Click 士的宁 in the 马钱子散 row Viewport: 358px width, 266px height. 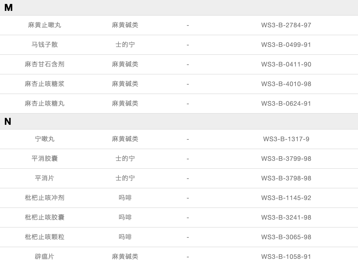coord(125,45)
